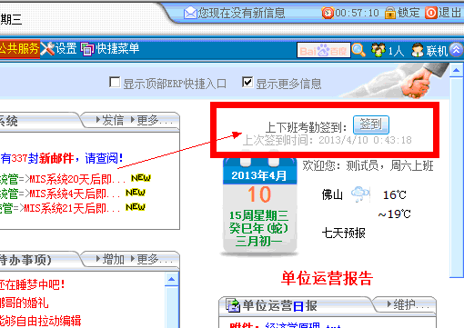This screenshot has width=464, height=328.
Task: Open 发信 in the mail panel
Action: coord(109,121)
